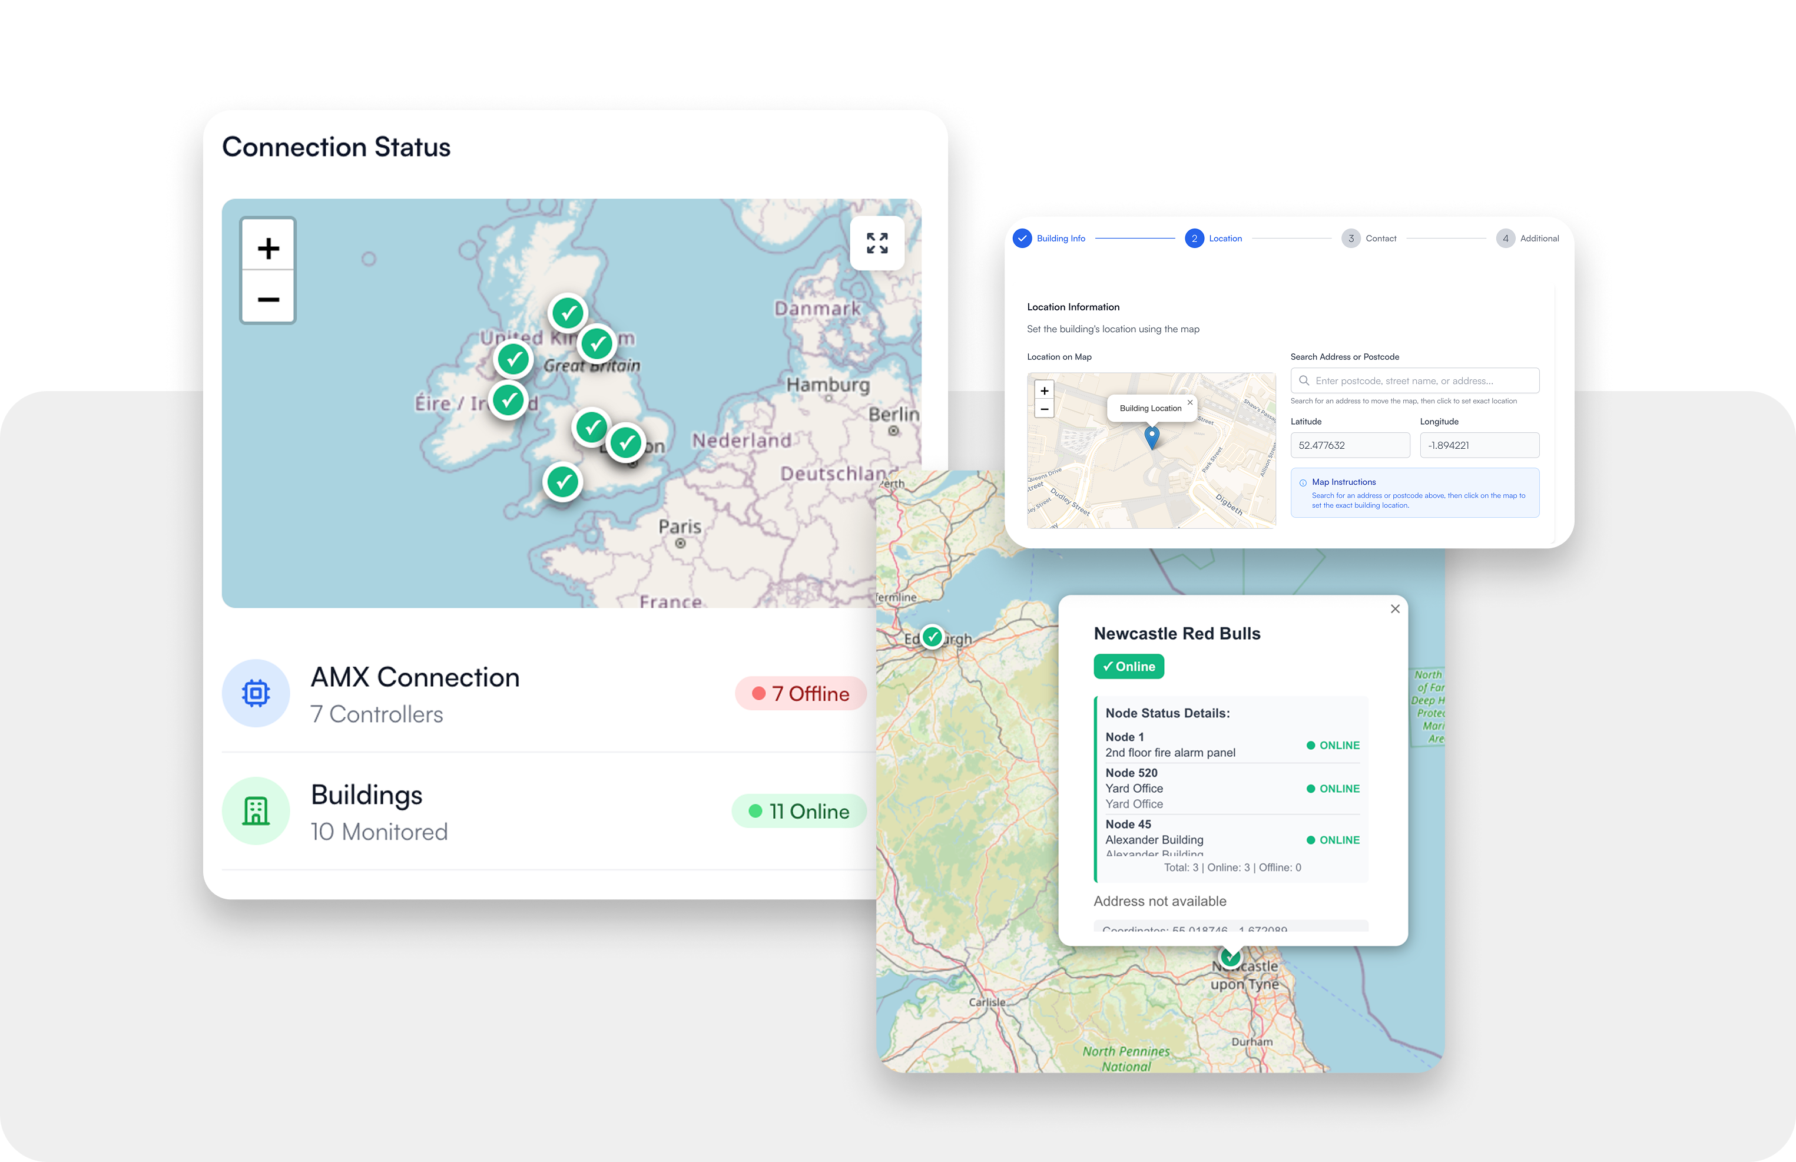Zoom out on the Connection Status map
Viewport: 1796px width, 1162px height.
[x=268, y=300]
